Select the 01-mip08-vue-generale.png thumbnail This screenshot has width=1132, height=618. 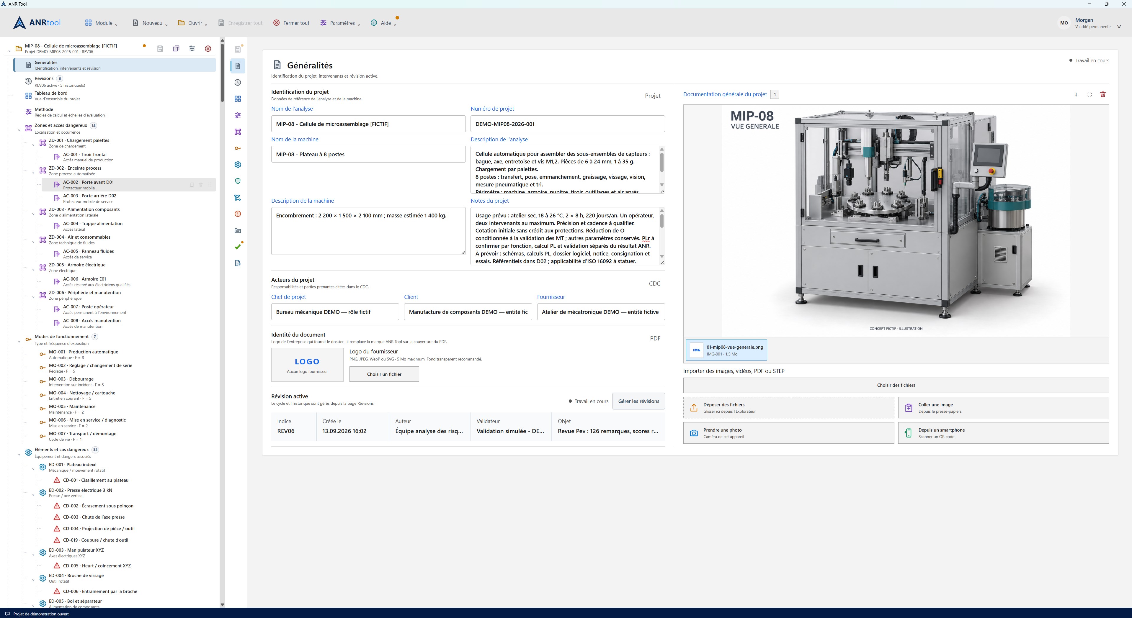pos(726,350)
